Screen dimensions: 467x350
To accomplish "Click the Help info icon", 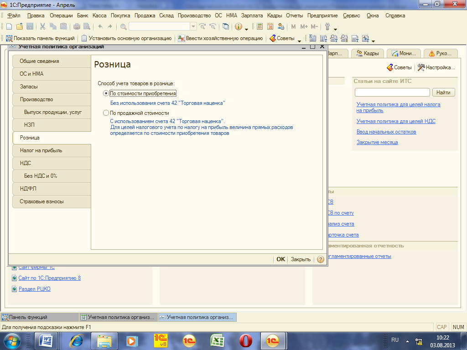I will [239, 26].
